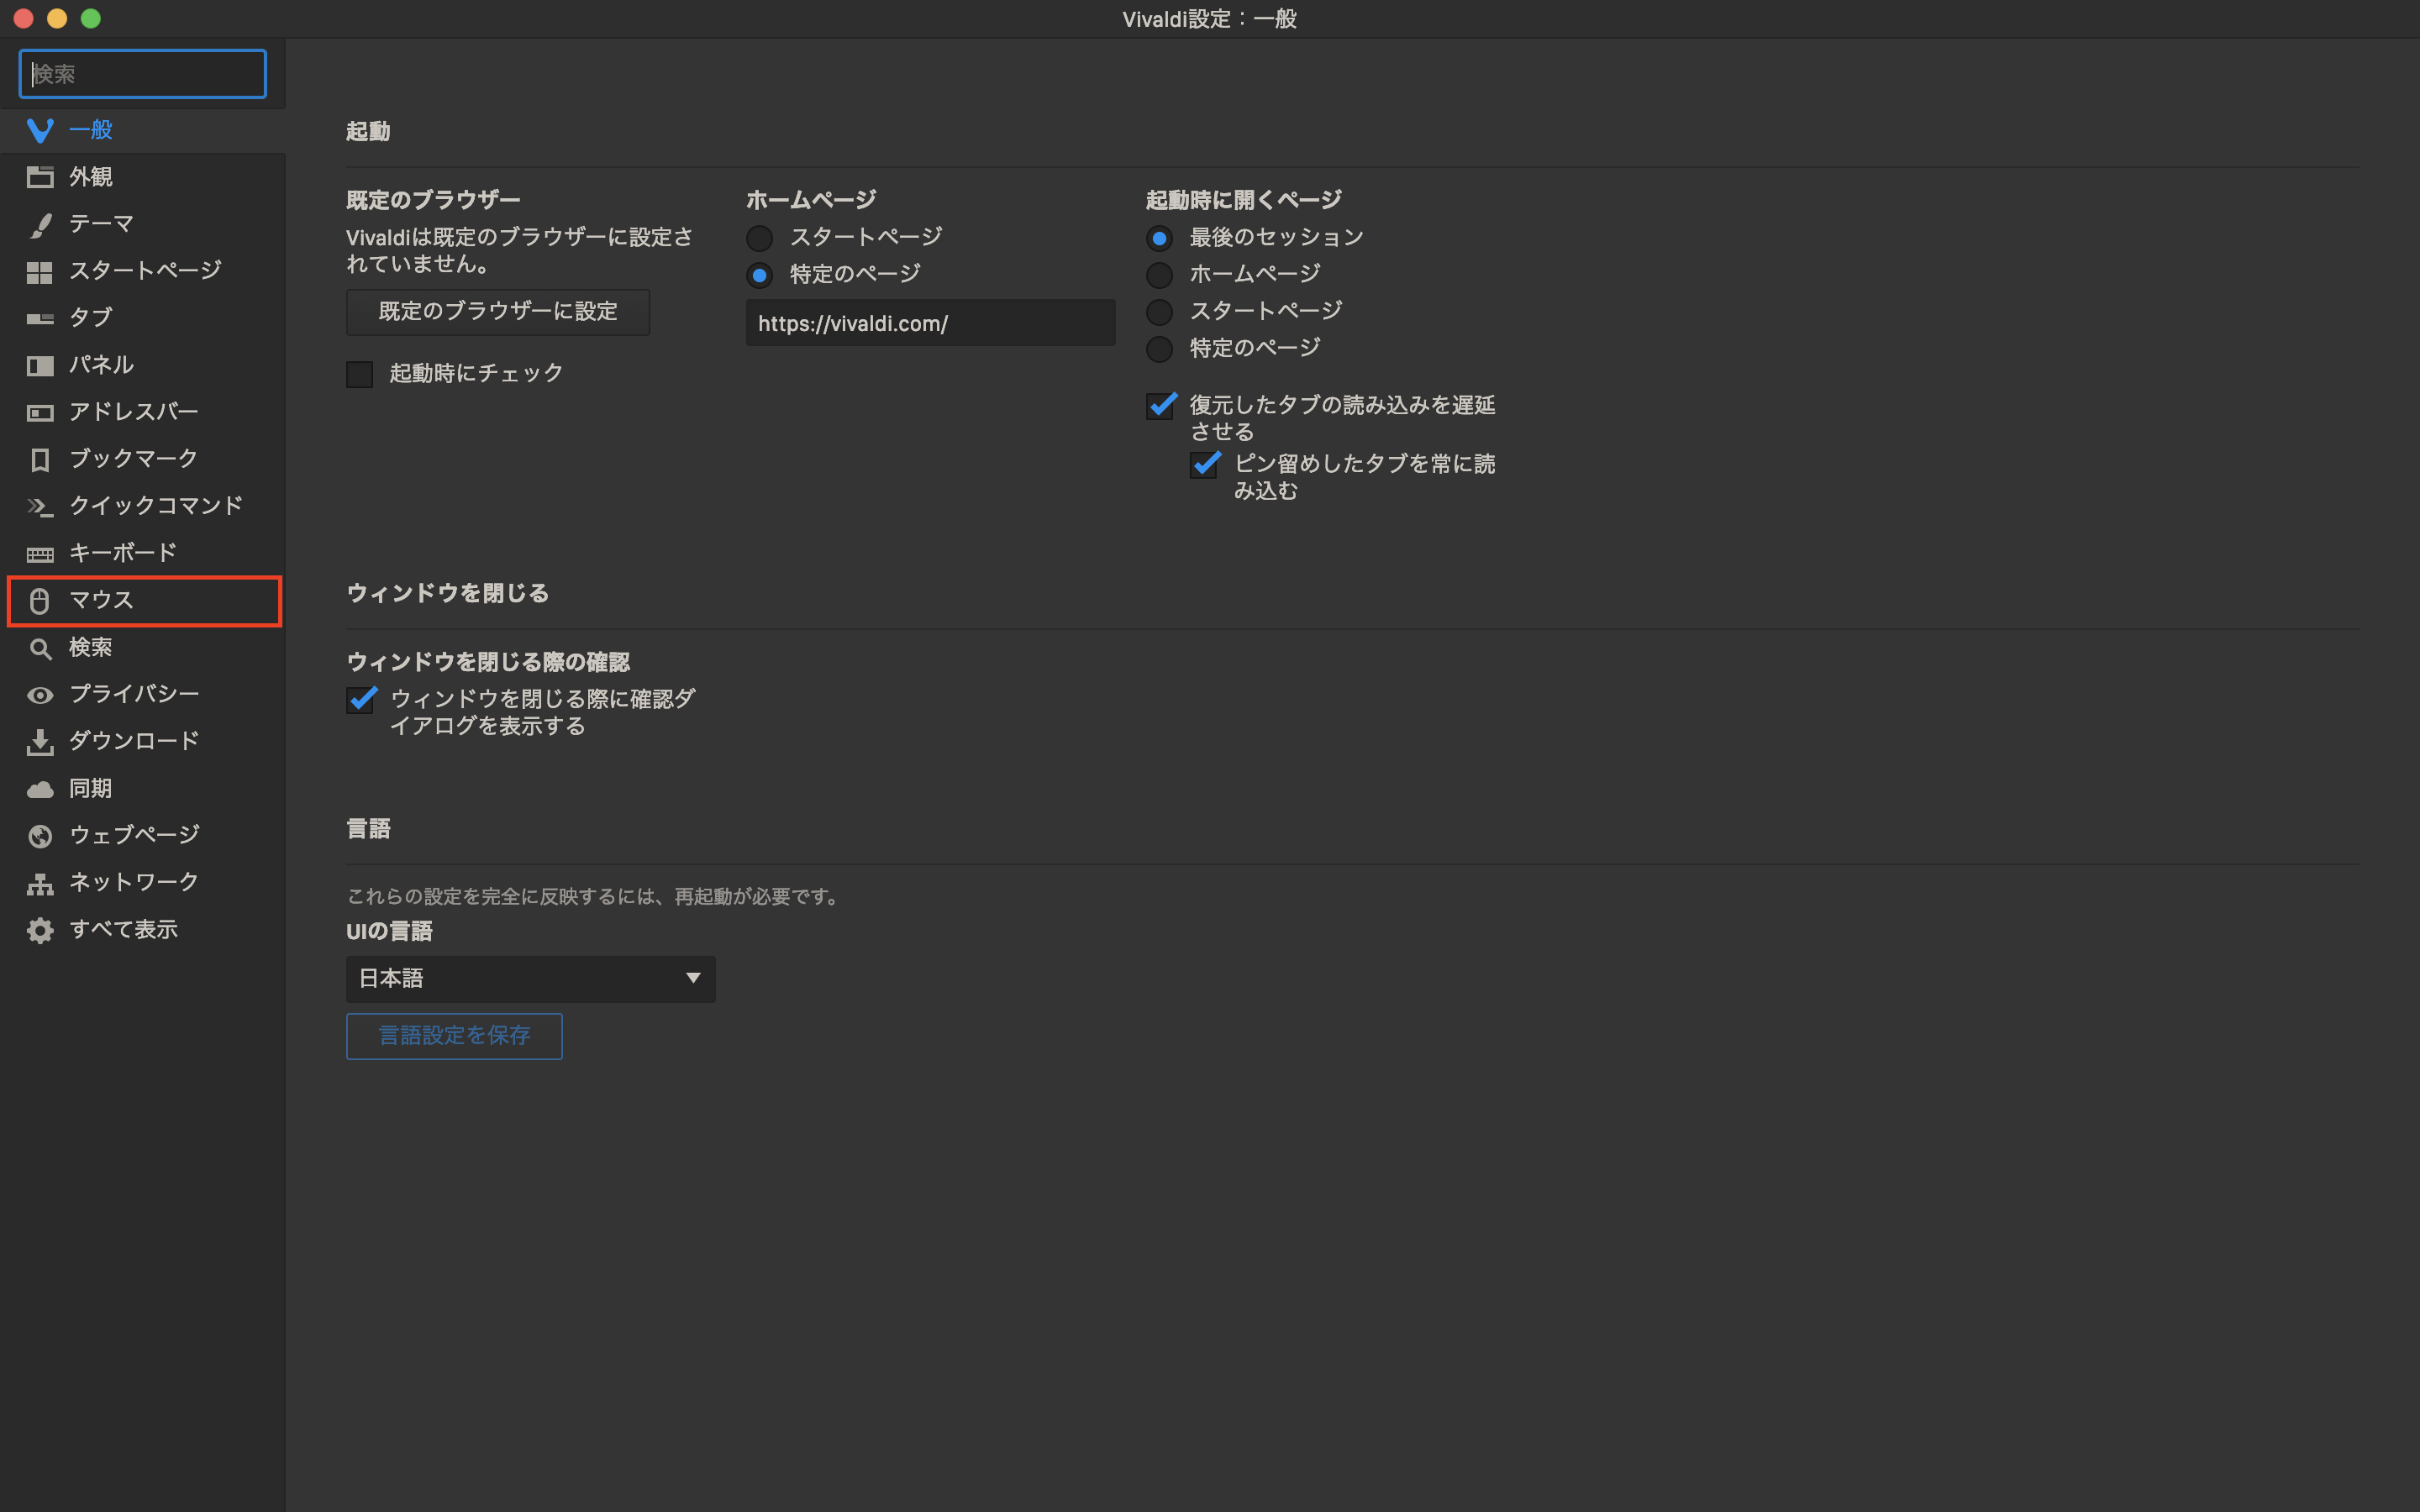Click the パネル icon in sidebar

coord(40,365)
